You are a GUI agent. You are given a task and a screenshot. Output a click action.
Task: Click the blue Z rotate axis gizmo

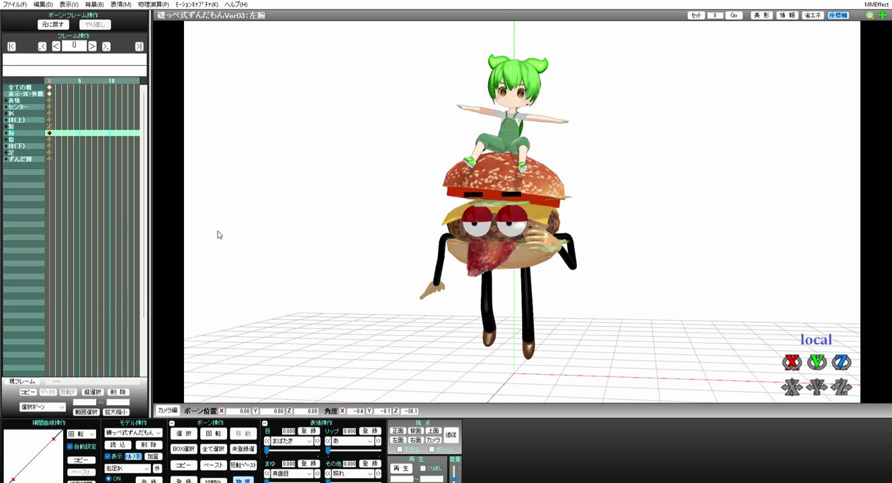(x=841, y=362)
